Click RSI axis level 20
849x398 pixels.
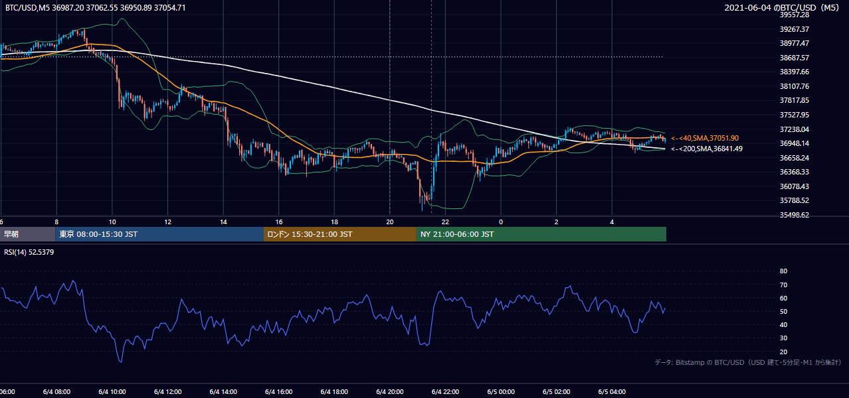click(783, 352)
